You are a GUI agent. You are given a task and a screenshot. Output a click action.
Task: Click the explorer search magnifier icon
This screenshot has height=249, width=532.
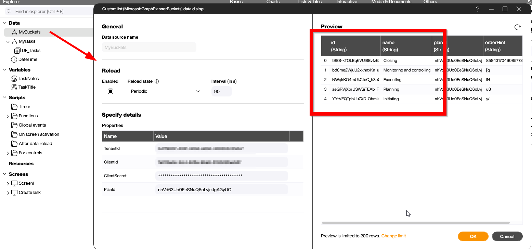click(10, 12)
